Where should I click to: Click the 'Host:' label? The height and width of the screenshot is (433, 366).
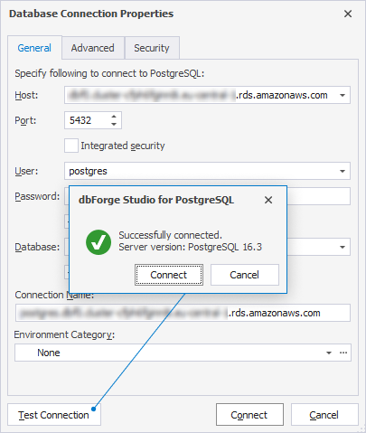tap(26, 95)
